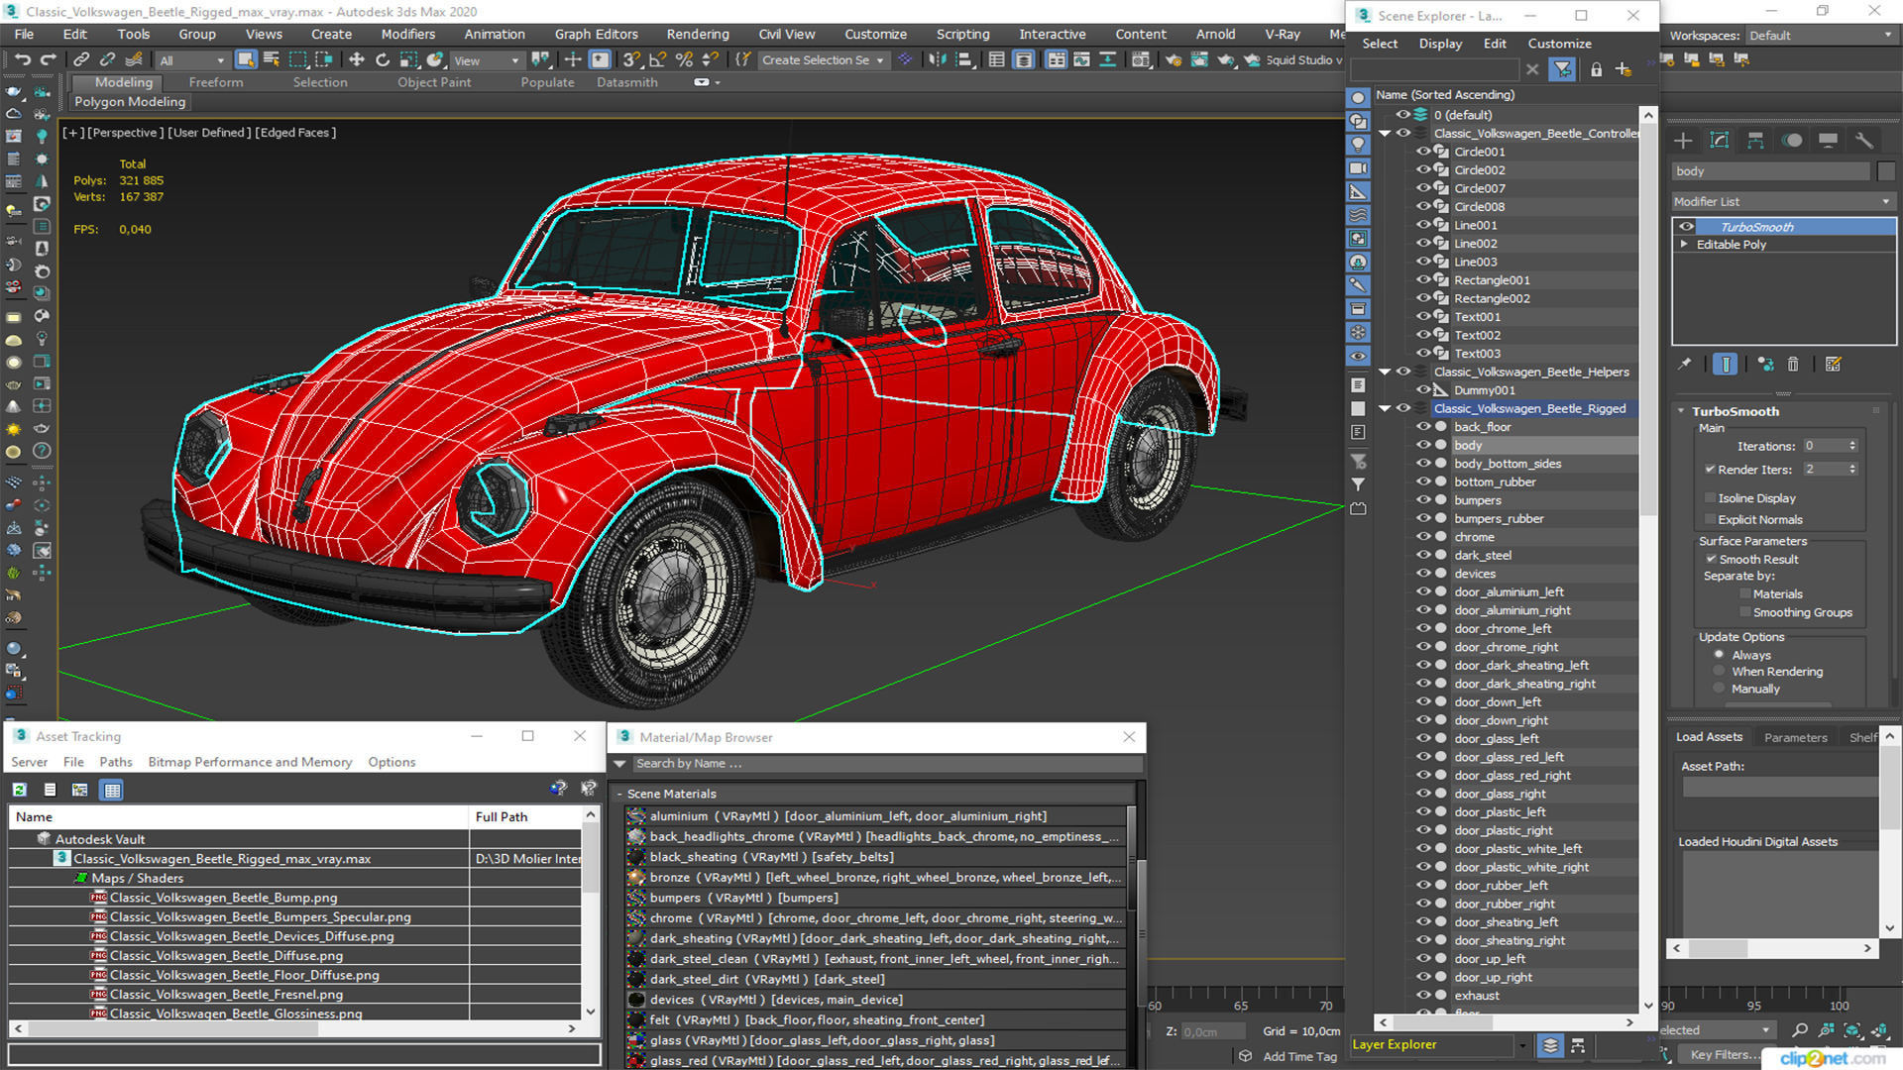Collapse Classic_Volkswagen_Beetle_Helpers layer

coord(1385,373)
